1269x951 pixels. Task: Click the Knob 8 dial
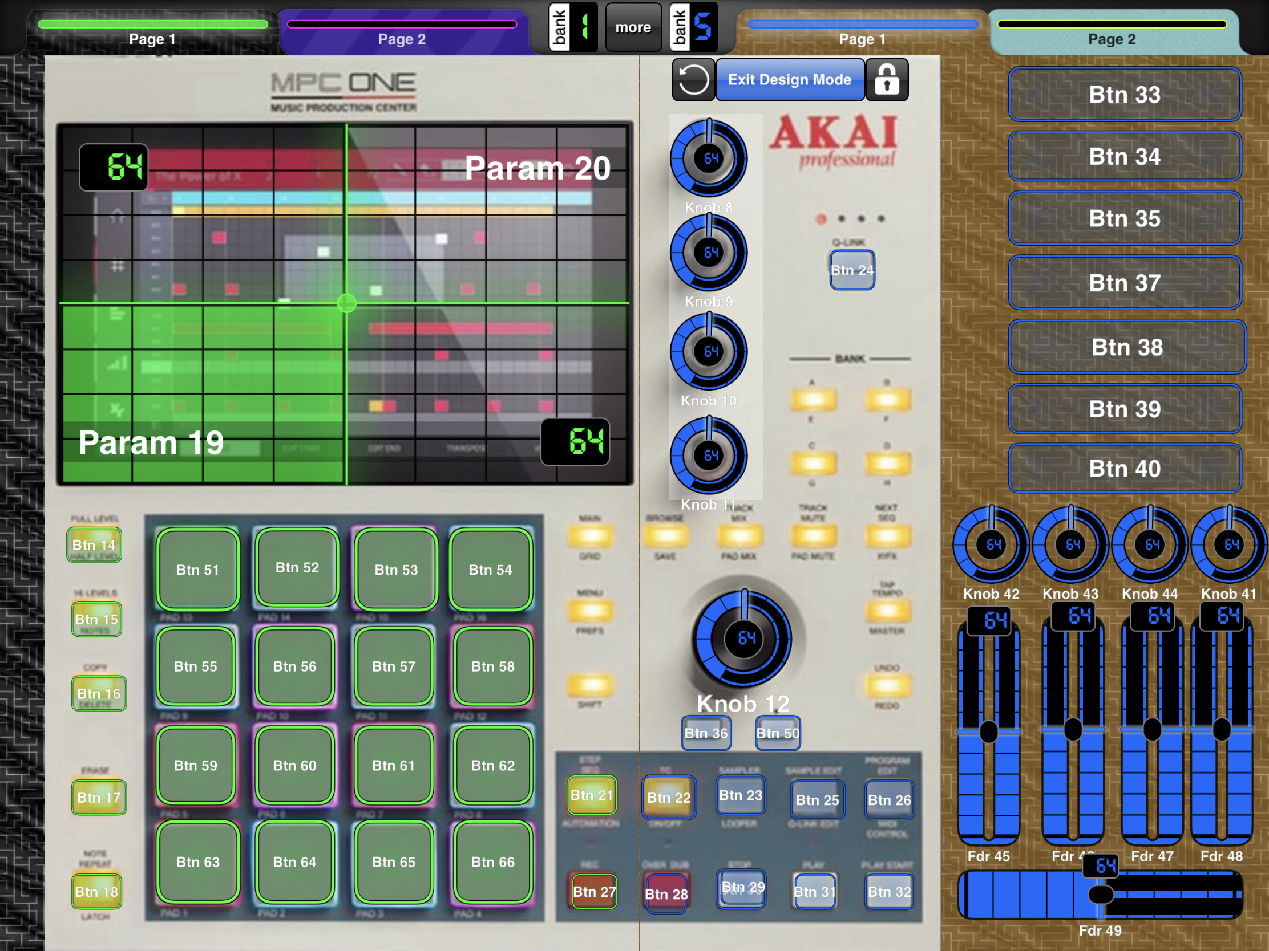709,158
